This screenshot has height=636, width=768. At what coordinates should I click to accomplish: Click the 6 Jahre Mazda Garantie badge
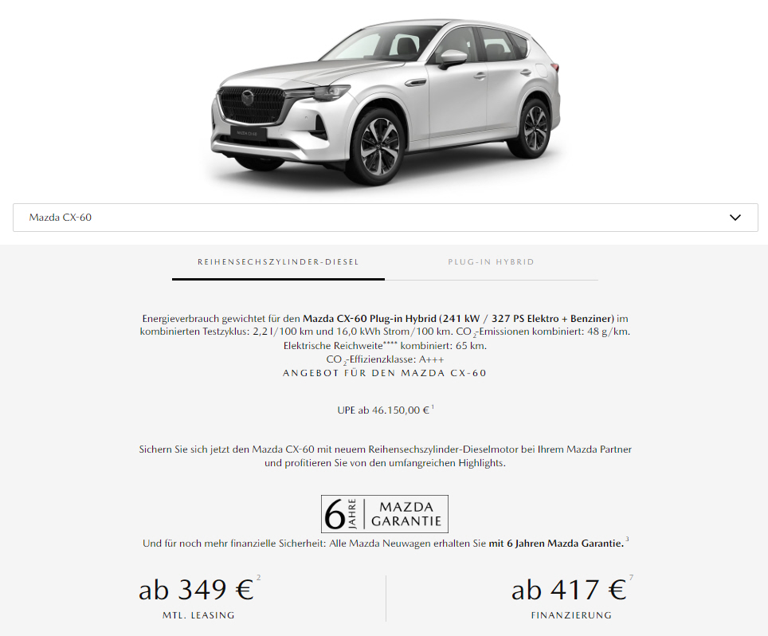tap(385, 514)
